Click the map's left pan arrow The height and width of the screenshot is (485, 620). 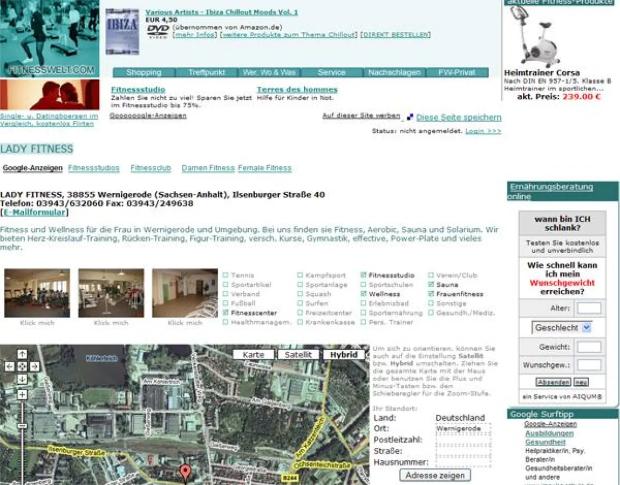click(9, 366)
